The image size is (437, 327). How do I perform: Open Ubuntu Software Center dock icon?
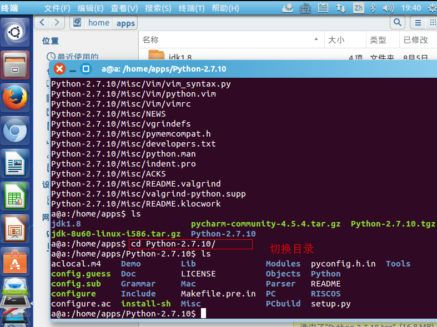15,262
